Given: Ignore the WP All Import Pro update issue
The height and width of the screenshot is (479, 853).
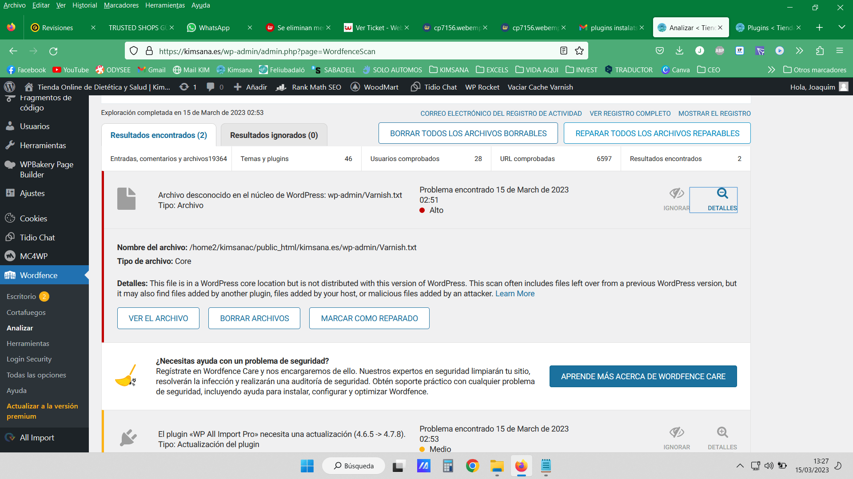Looking at the screenshot, I should coord(677,439).
